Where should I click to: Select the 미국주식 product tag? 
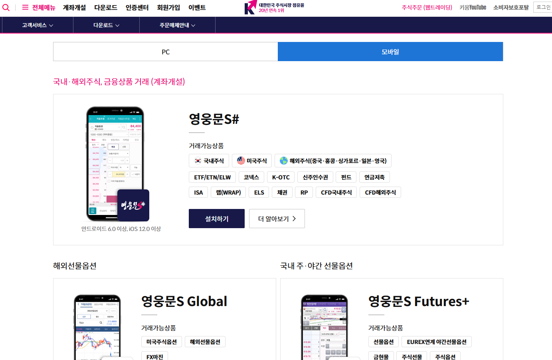pyautogui.click(x=252, y=161)
